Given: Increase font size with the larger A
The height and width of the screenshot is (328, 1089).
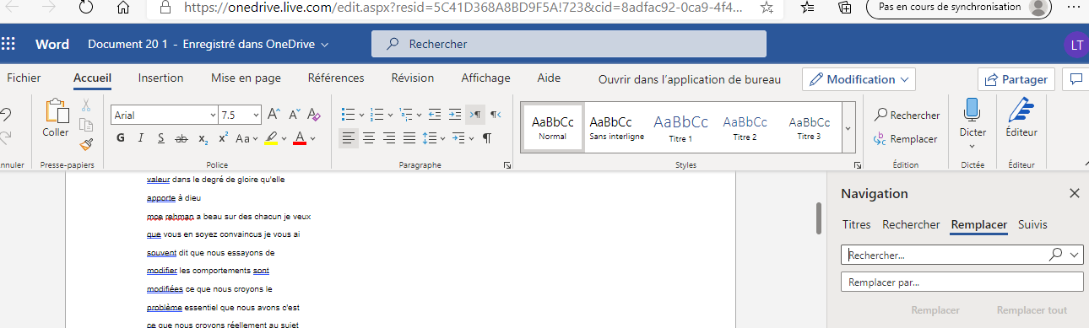Looking at the screenshot, I should point(274,115).
